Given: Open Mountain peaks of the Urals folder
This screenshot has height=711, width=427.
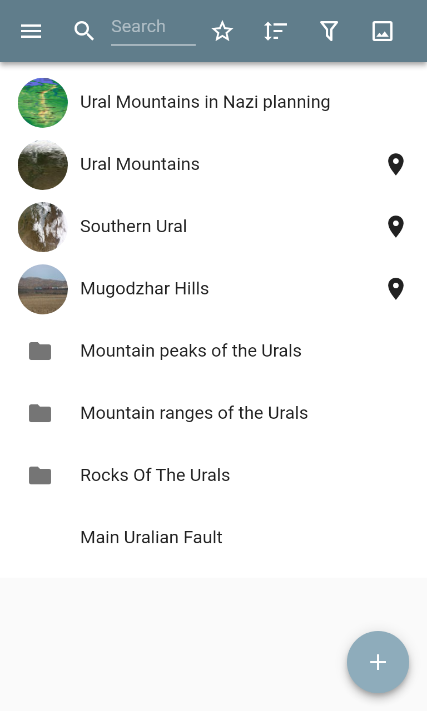Looking at the screenshot, I should coord(191,351).
